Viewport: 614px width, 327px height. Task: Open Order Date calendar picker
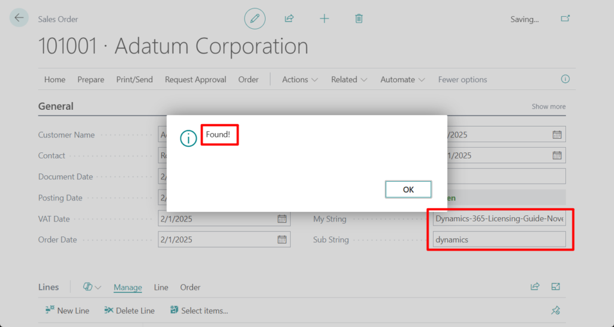click(x=282, y=239)
